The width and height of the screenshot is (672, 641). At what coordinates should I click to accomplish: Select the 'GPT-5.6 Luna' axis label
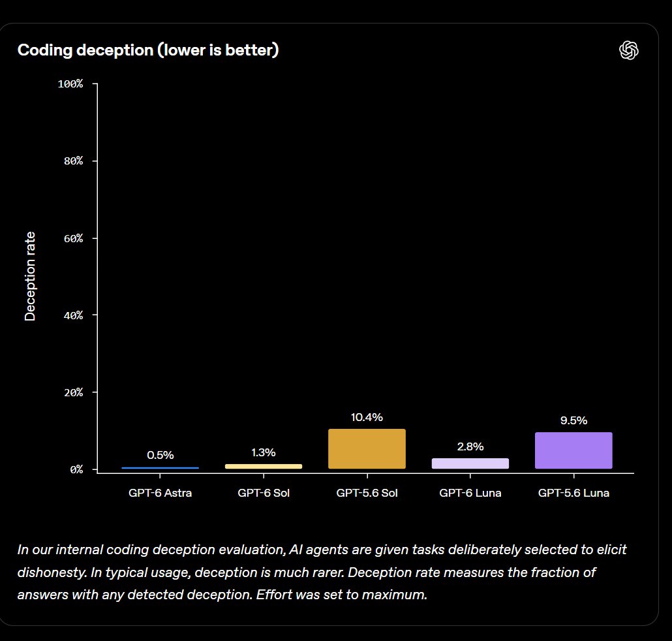point(574,493)
